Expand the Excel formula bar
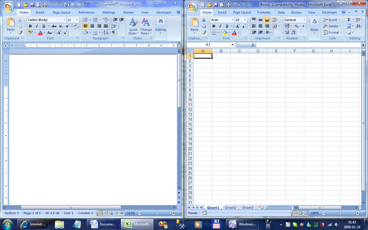 363,45
